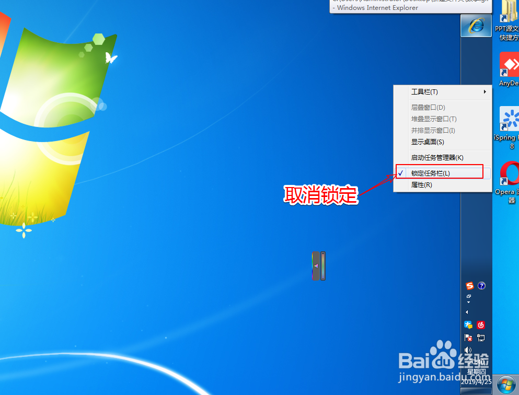
Task: Open the Internet Explorer taskbar button
Action: coord(476,26)
